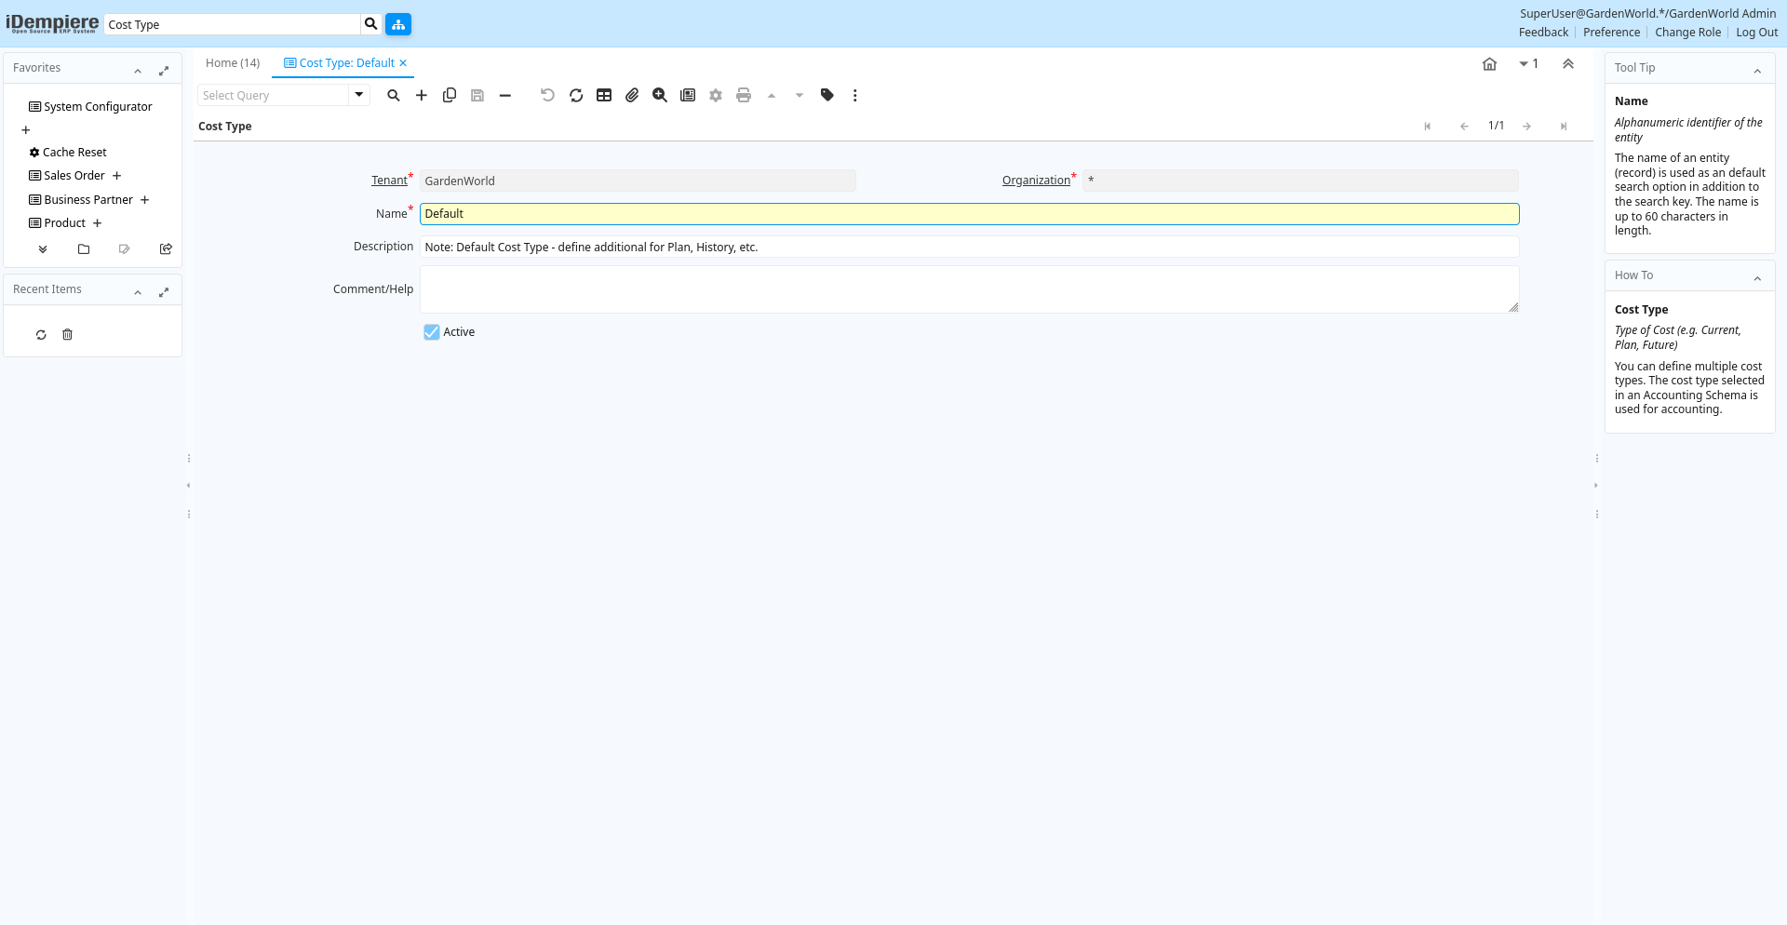The image size is (1787, 925).
Task: Collapse the Tool Tip panel
Action: pyautogui.click(x=1757, y=71)
